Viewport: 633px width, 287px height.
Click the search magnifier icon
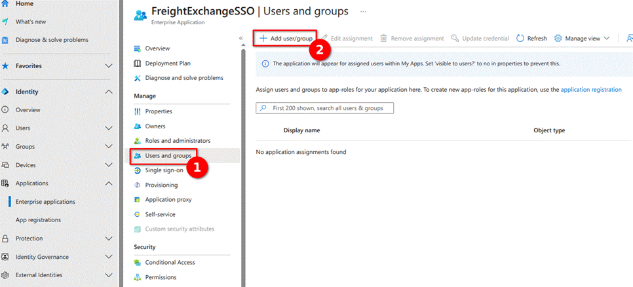point(263,108)
